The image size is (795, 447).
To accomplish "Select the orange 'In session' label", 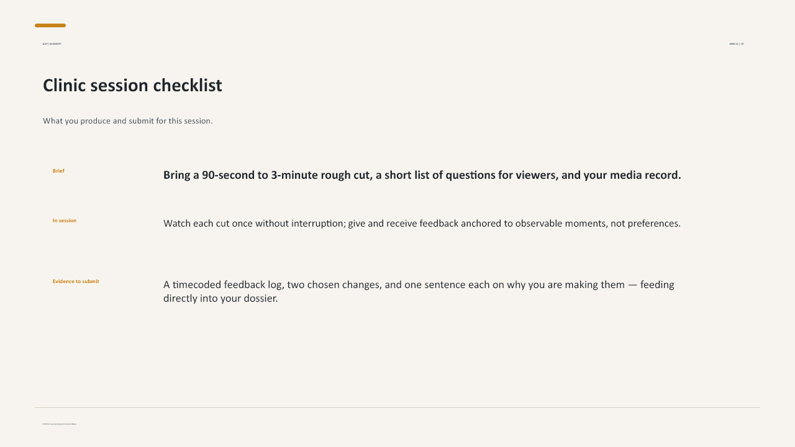I will 65,220.
